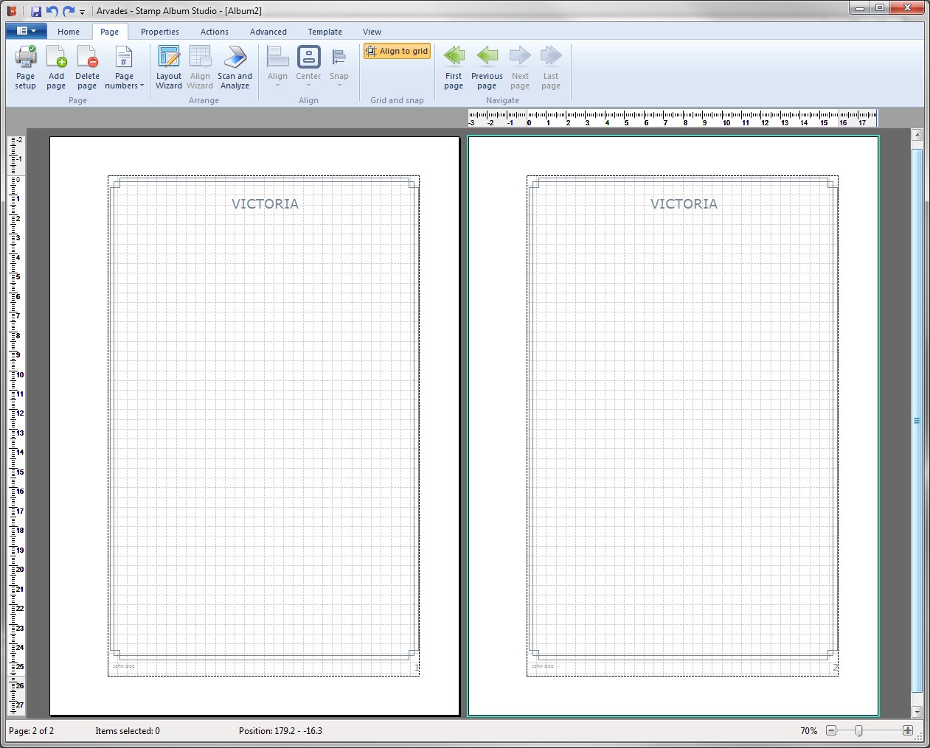Click the vertical scrollbar thumb

click(x=917, y=420)
